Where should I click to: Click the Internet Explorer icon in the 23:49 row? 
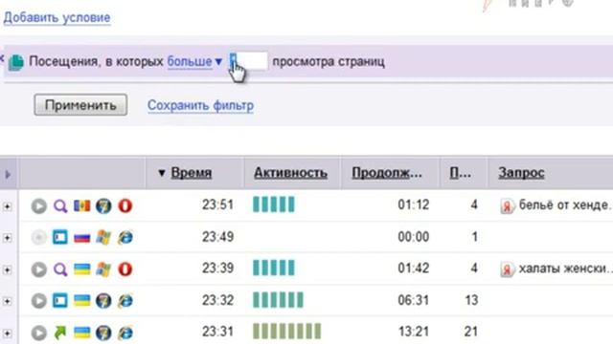(x=125, y=238)
